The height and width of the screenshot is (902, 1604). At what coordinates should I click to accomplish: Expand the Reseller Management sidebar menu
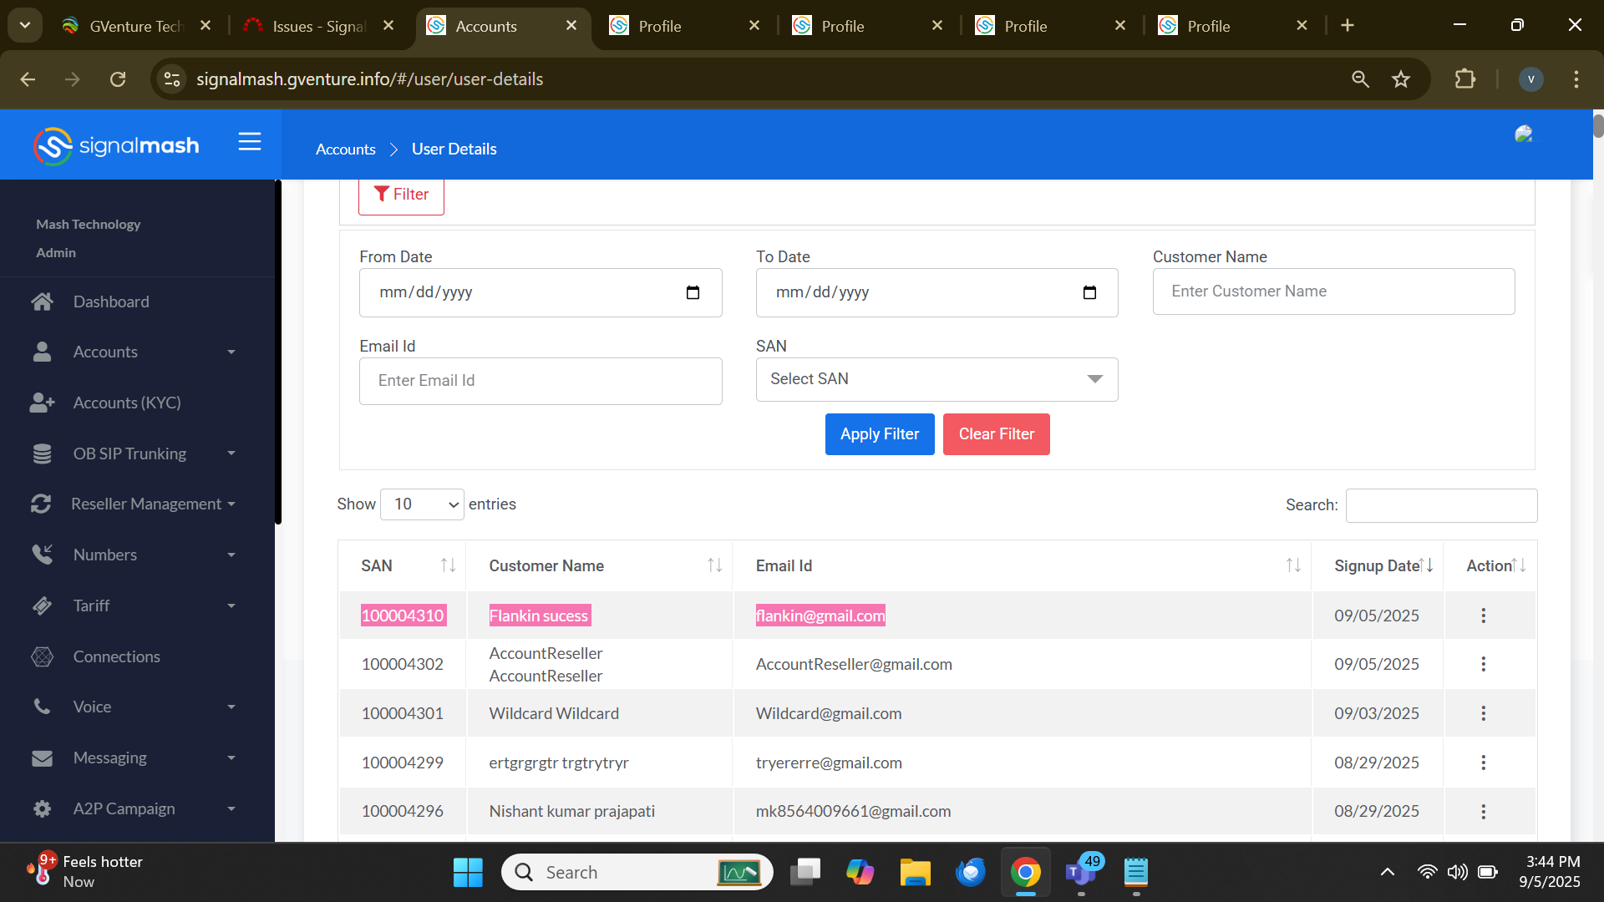tap(146, 504)
